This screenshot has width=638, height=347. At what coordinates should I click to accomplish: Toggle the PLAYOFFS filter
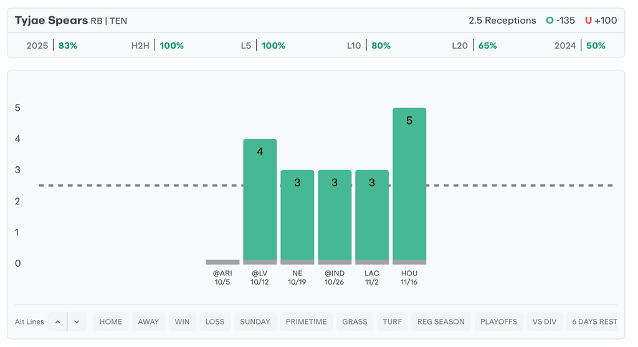click(498, 321)
